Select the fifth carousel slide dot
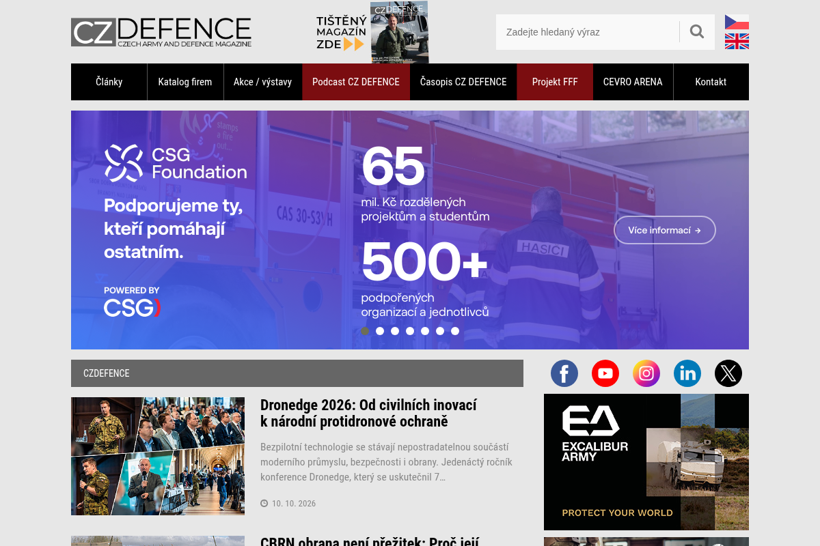The width and height of the screenshot is (820, 546). click(x=425, y=331)
